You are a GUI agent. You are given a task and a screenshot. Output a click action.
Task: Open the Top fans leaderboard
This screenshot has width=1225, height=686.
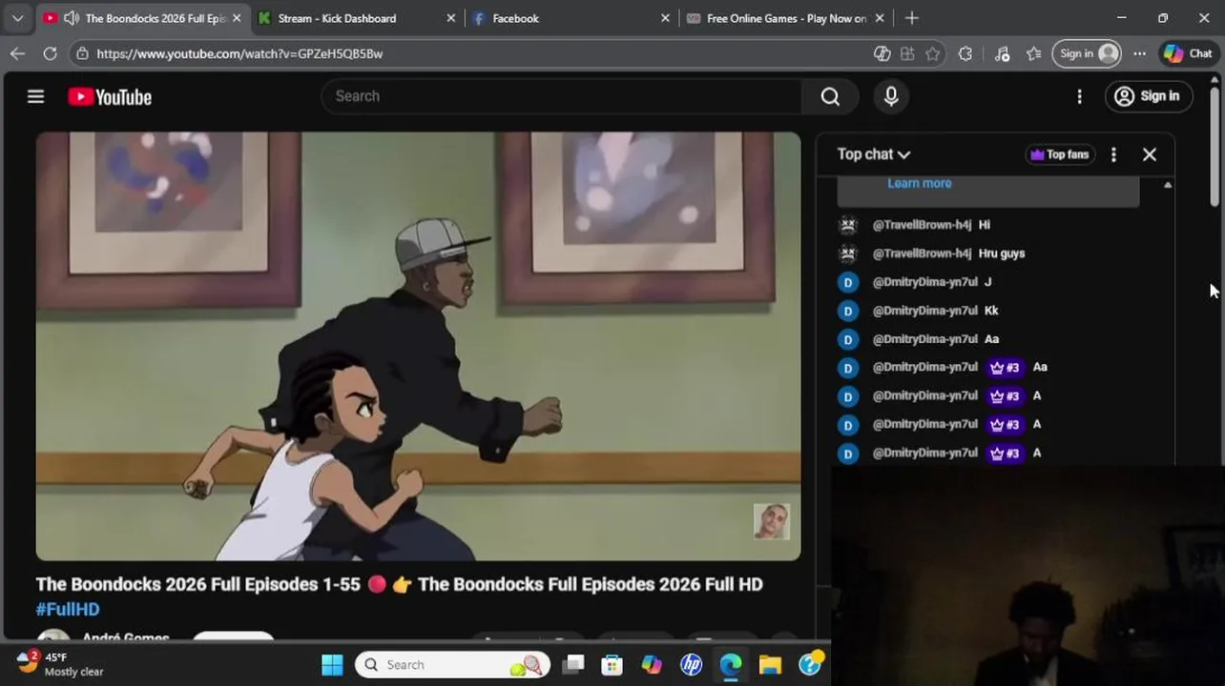pyautogui.click(x=1059, y=154)
